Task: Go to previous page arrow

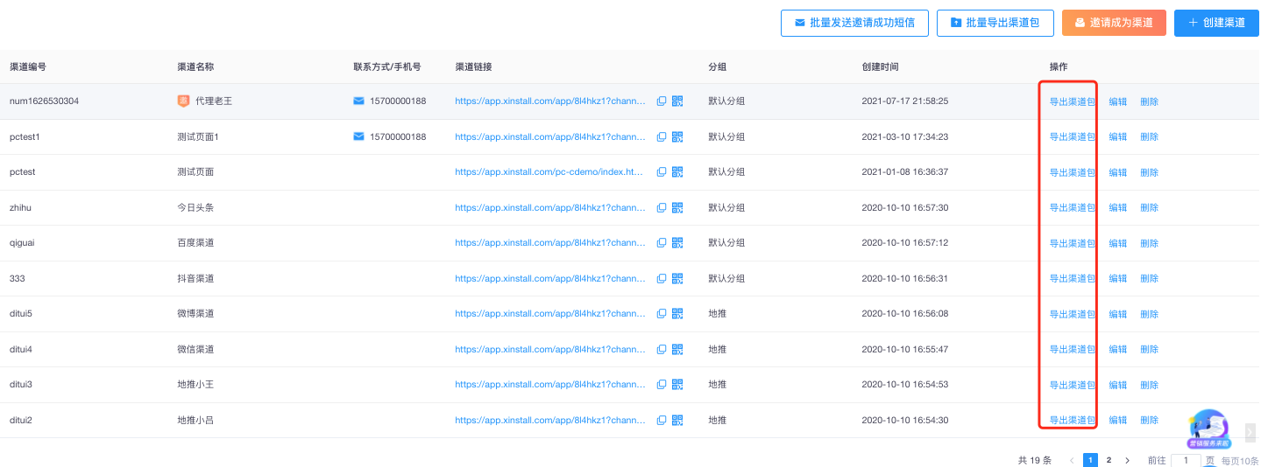Action: [x=1072, y=460]
